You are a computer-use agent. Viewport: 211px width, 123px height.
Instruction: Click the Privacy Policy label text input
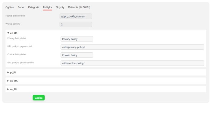pos(77,39)
